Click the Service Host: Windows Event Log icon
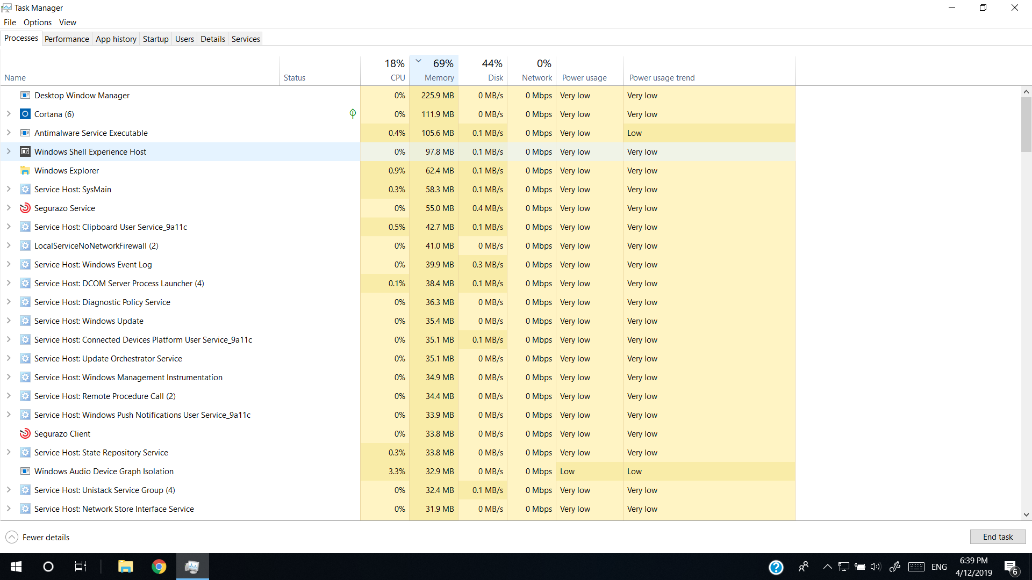The width and height of the screenshot is (1032, 580). (25, 265)
